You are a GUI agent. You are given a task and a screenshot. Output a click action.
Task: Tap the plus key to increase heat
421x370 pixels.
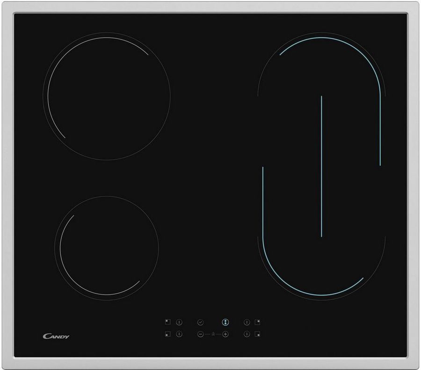(225, 334)
